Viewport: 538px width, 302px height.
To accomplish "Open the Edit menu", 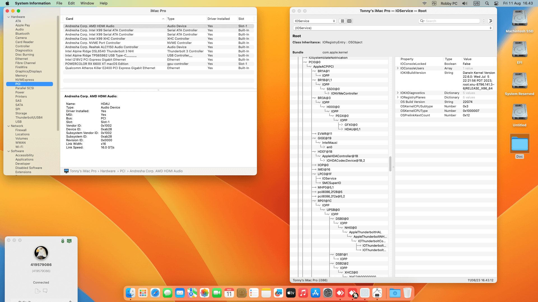I will pos(71,3).
